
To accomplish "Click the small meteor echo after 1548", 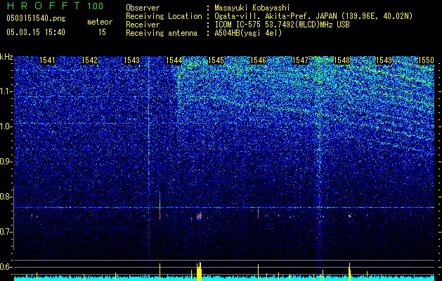I will point(350,216).
